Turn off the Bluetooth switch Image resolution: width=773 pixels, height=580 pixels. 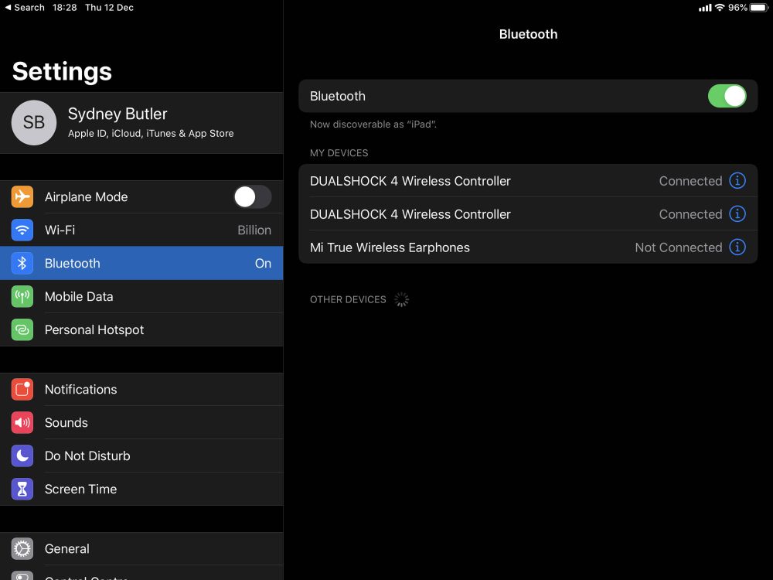coord(727,97)
